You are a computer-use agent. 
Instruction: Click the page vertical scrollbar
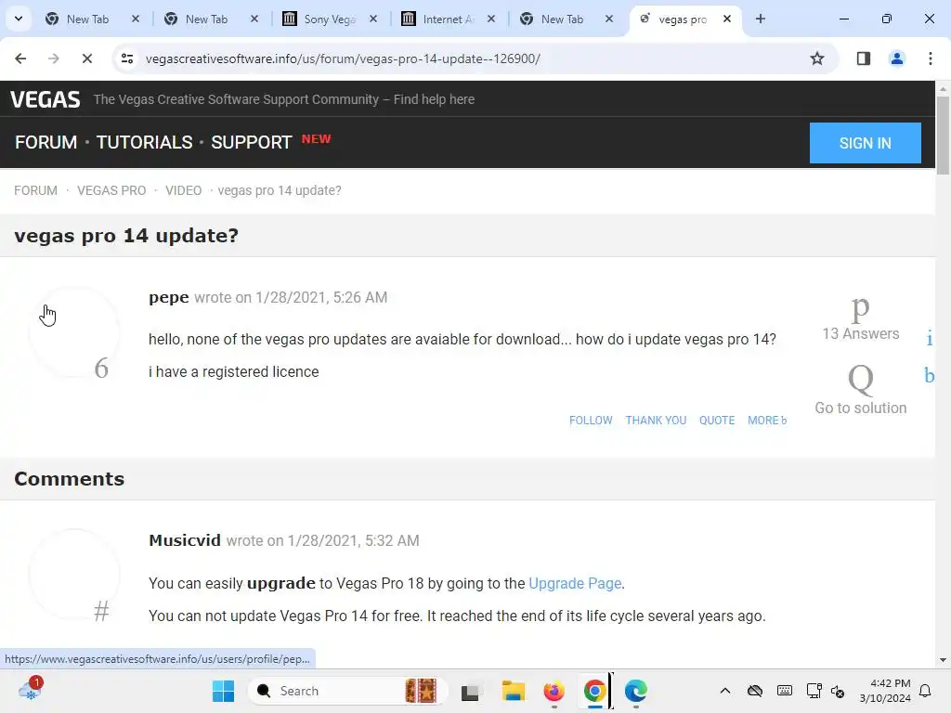(x=943, y=135)
